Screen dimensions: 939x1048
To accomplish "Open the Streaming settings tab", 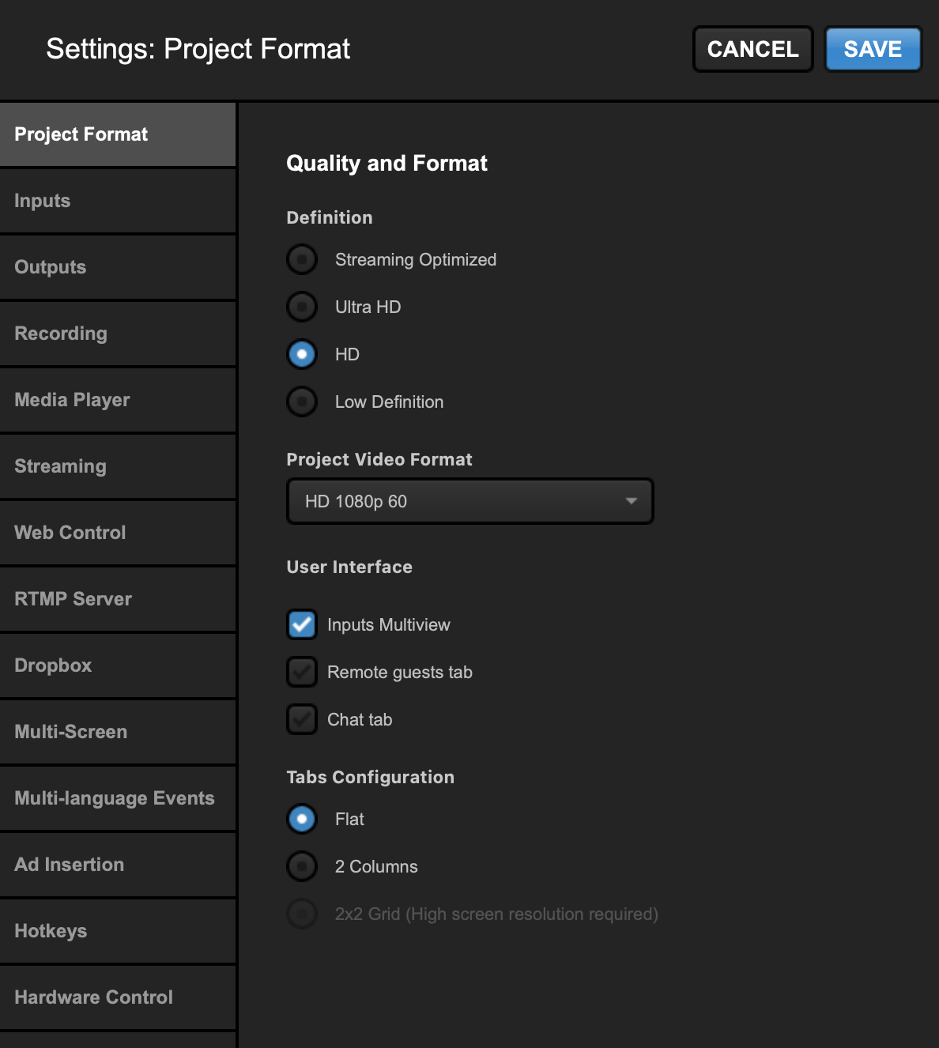I will 118,466.
